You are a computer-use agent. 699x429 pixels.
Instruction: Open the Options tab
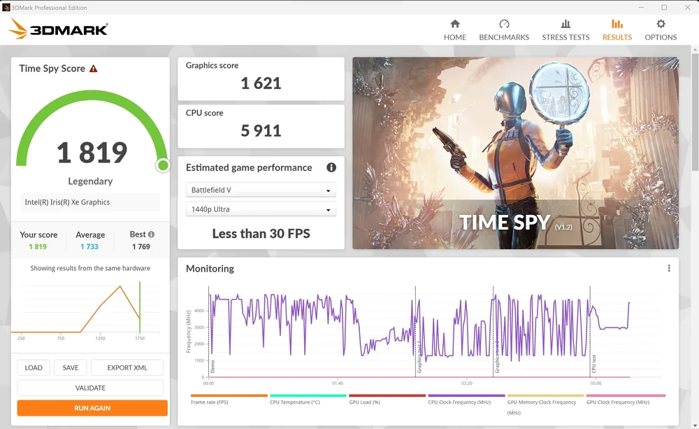coord(661,30)
